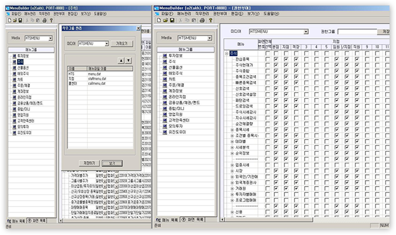Open 메뉴관리 menu in 주식 window
This screenshot has height=235, width=396.
tap(30, 14)
